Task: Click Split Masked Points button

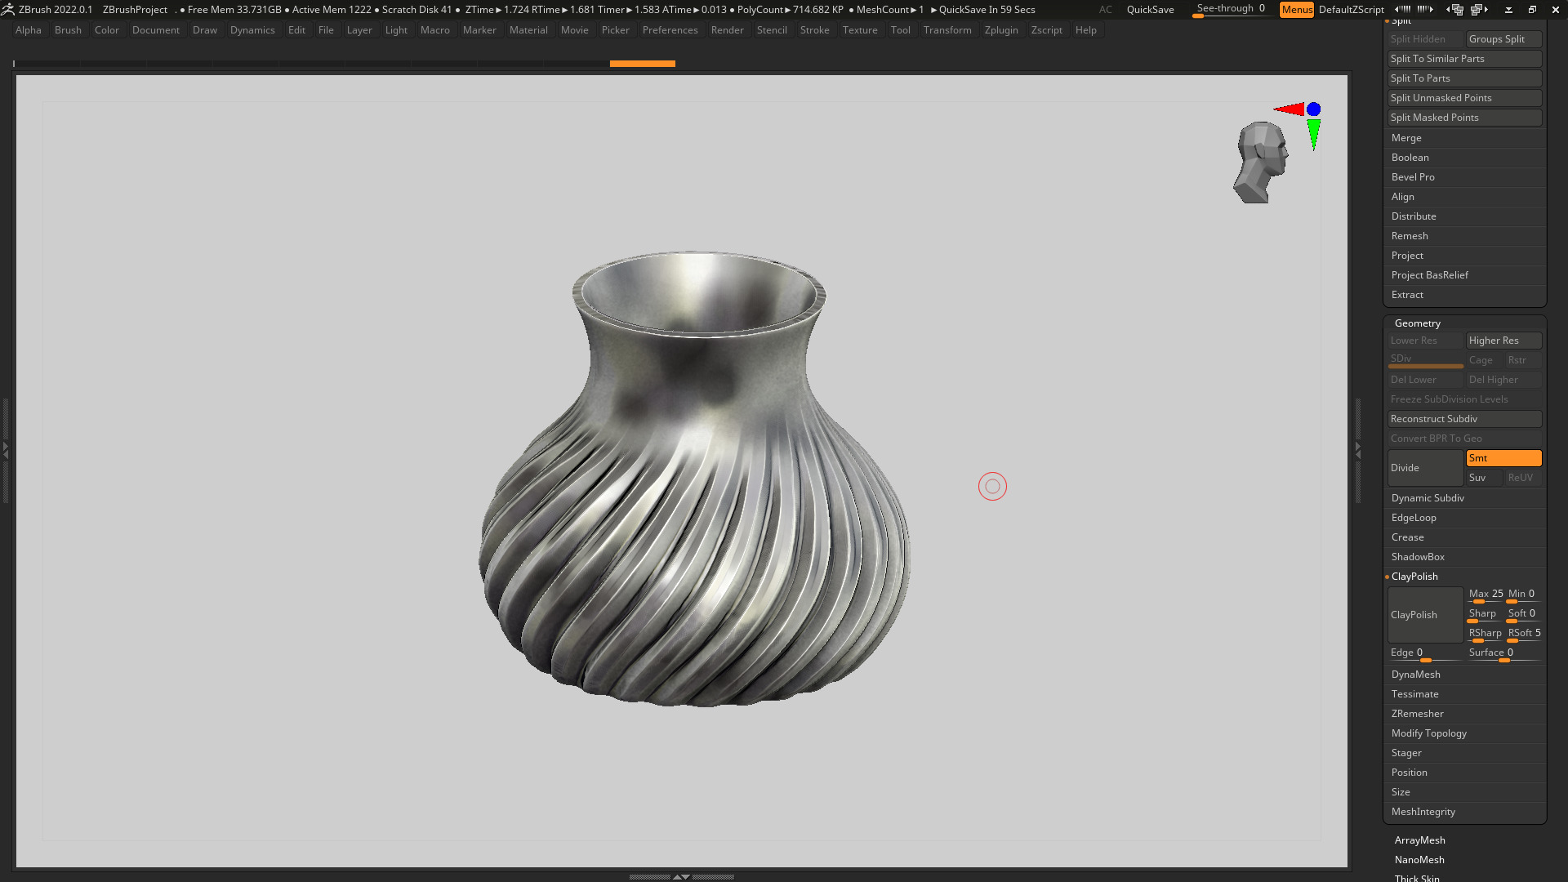Action: [1464, 118]
